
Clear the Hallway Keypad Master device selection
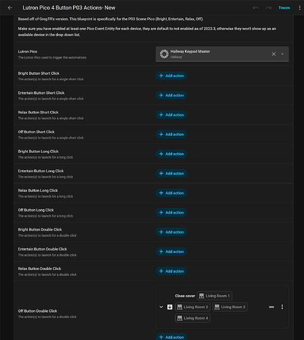[273, 54]
